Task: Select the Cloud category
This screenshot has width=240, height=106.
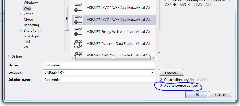Action: 28,20
